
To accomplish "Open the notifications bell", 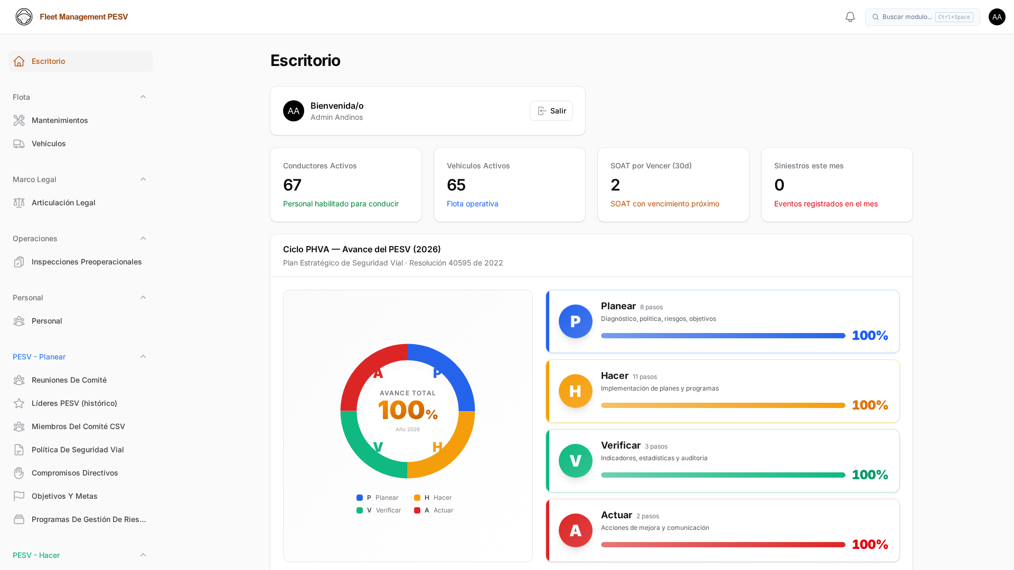I will coord(850,17).
